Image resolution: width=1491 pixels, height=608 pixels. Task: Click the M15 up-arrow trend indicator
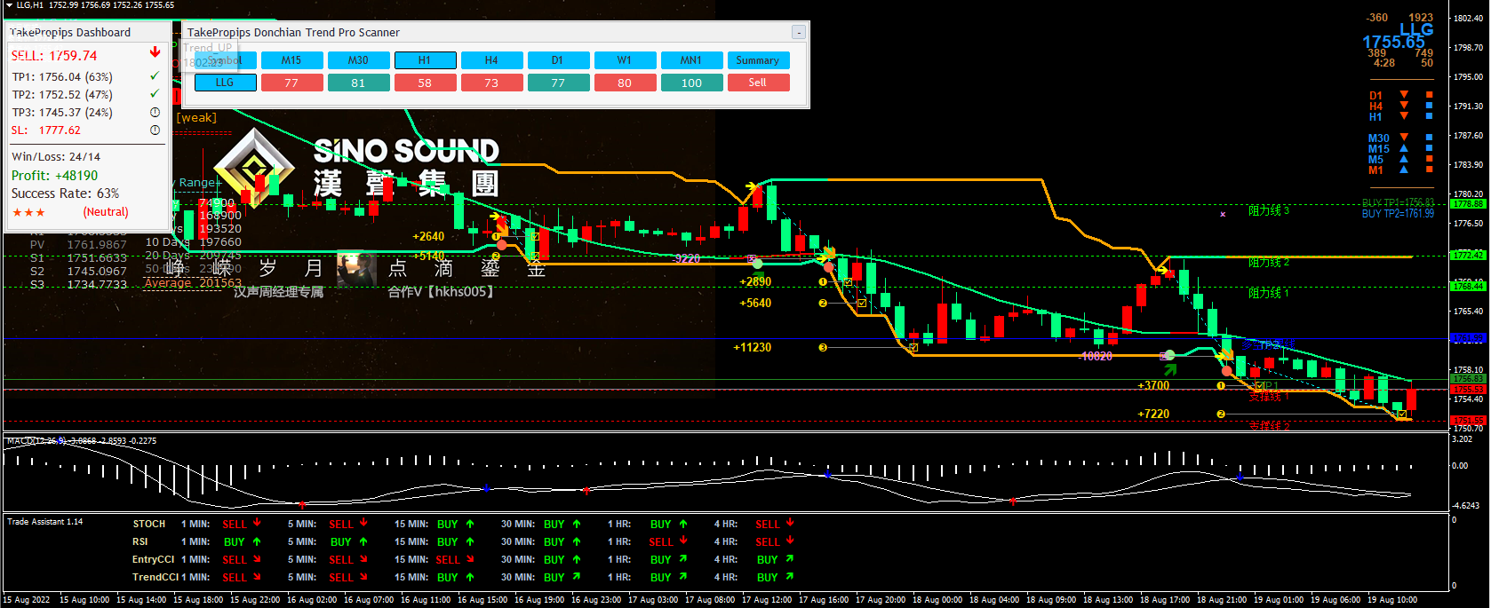click(1404, 148)
